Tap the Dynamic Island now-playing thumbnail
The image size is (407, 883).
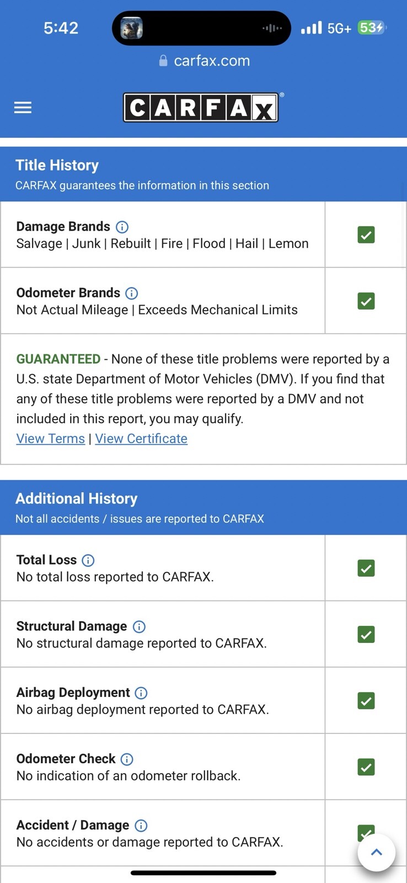[132, 28]
